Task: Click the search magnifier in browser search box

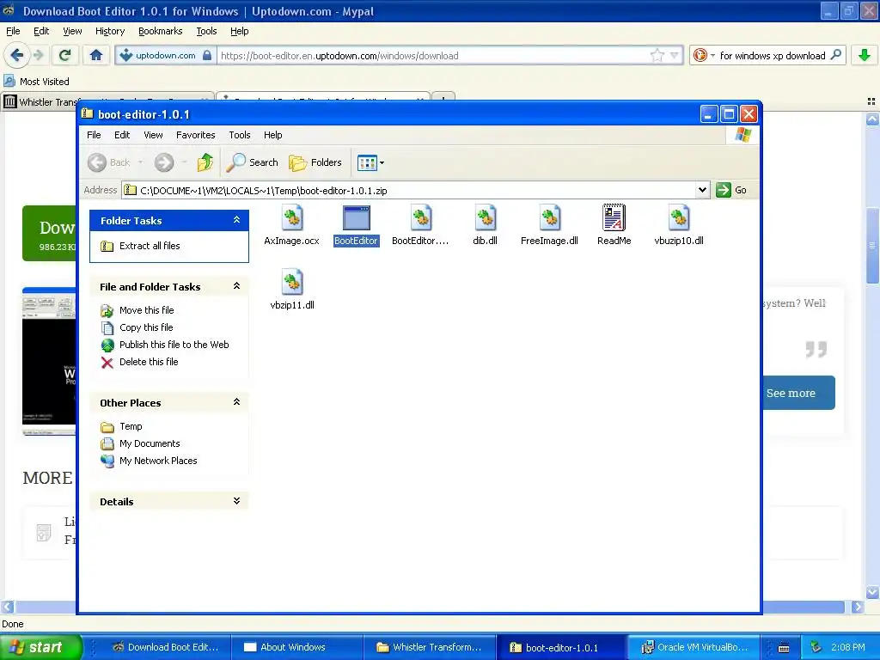Action: pos(835,55)
